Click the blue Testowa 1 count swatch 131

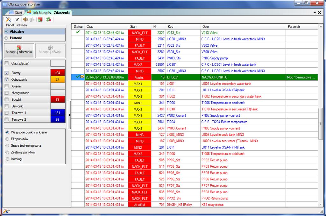coord(58,113)
